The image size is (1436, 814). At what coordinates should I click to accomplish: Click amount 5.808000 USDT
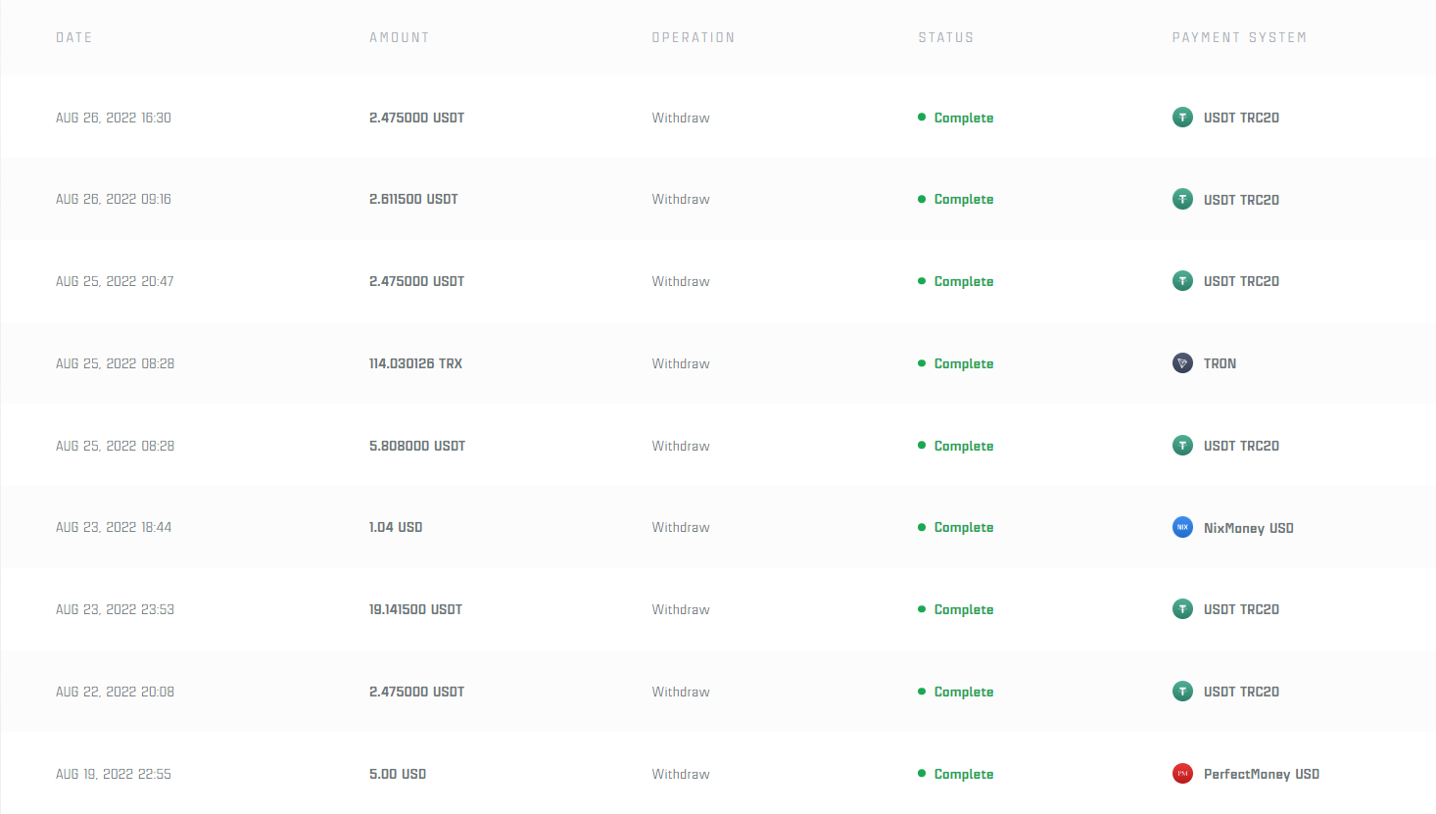click(417, 446)
